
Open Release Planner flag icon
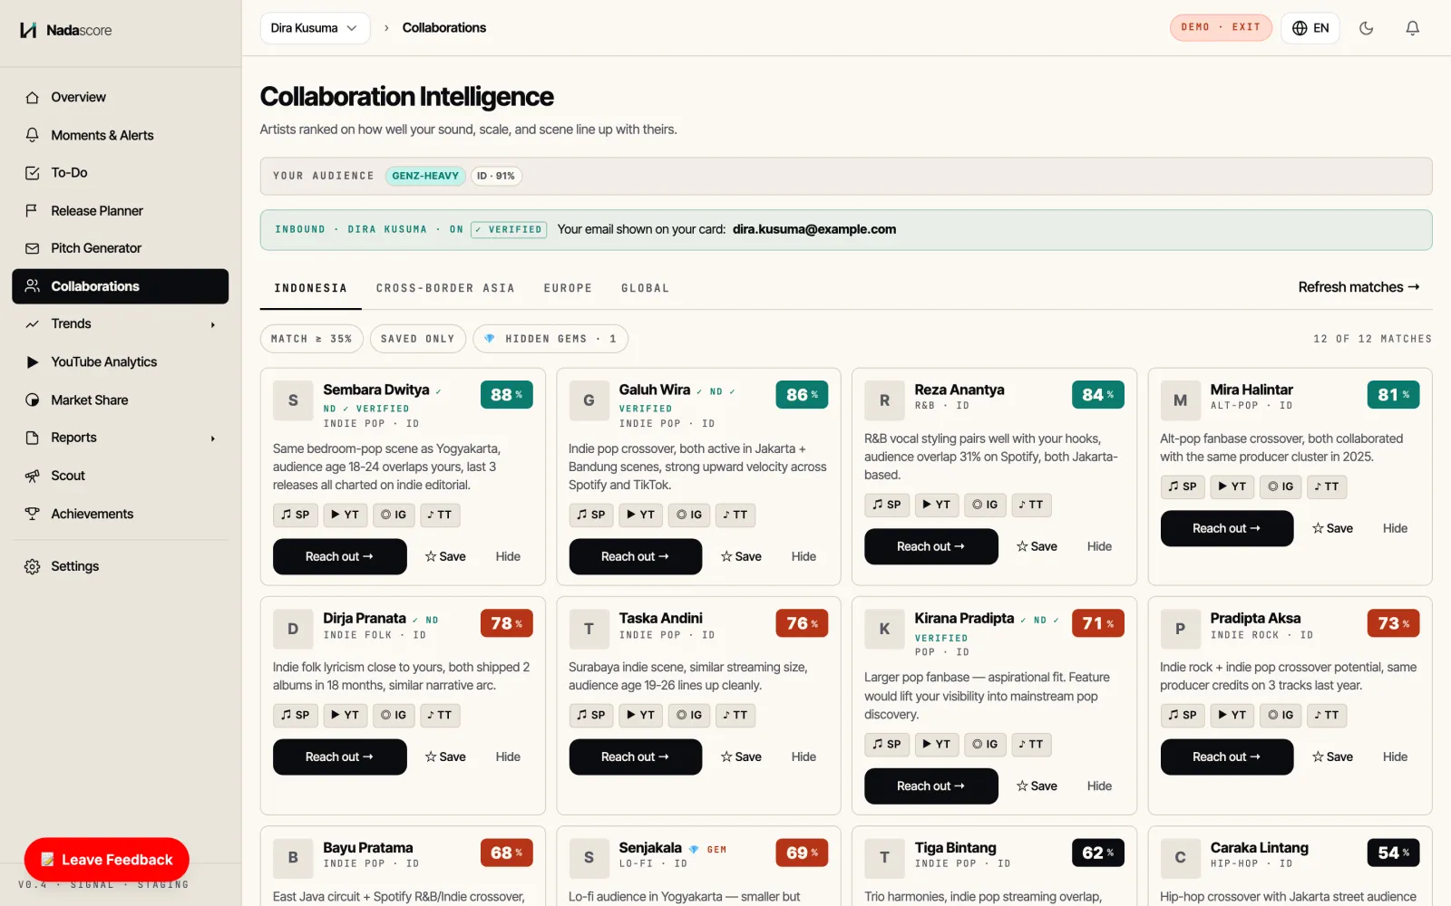click(x=33, y=210)
